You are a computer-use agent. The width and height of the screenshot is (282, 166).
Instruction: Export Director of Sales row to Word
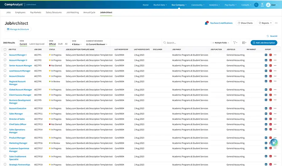tap(266, 119)
